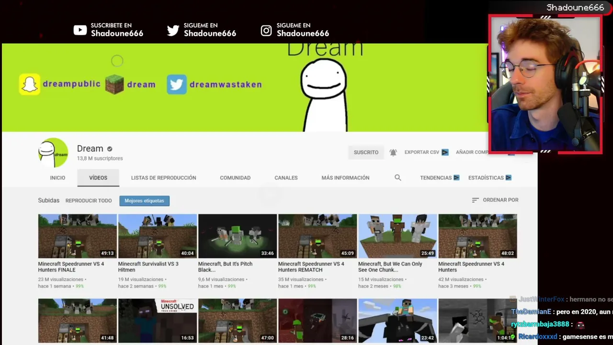The height and width of the screenshot is (345, 613).
Task: Click title 'Minecraft Survivalist VS 3 Hitmen'
Action: click(x=148, y=267)
